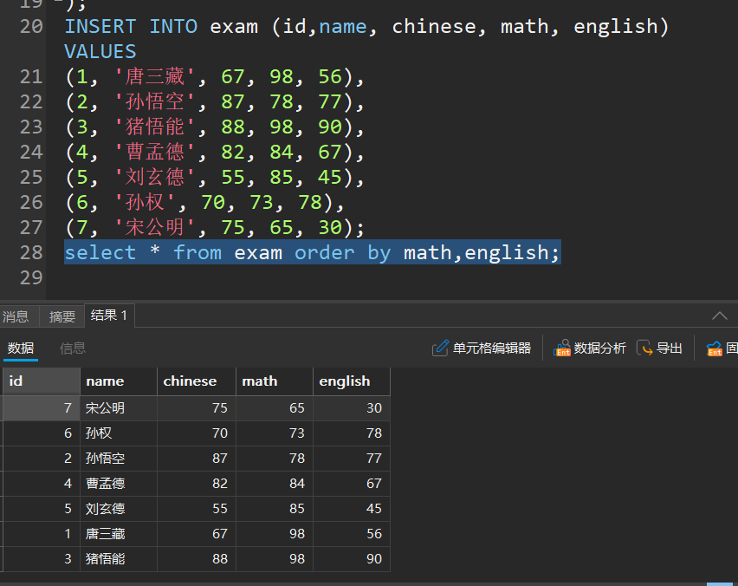Screen dimensions: 738x586
Task: Collapse the results panel with the chevron
Action: tap(719, 316)
